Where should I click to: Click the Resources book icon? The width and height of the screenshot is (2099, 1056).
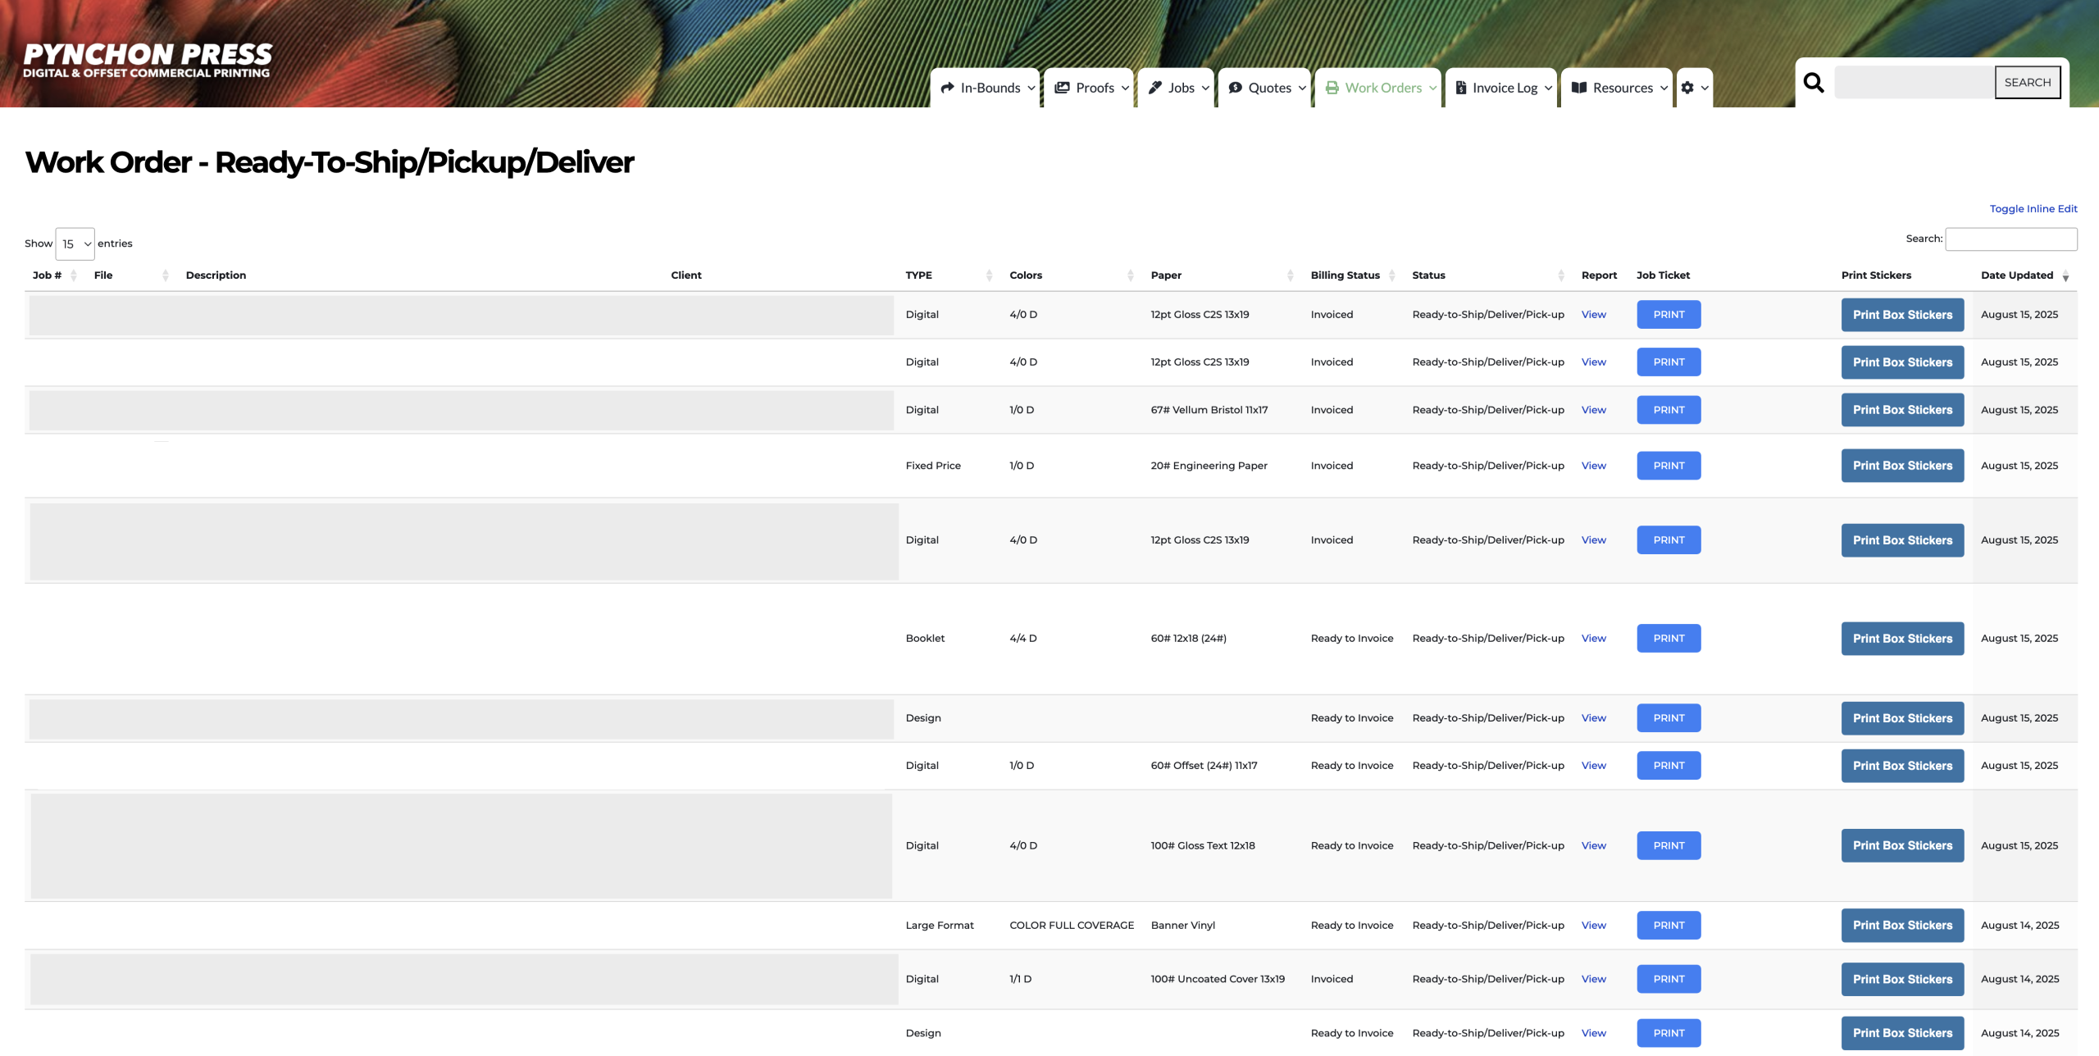(1579, 88)
